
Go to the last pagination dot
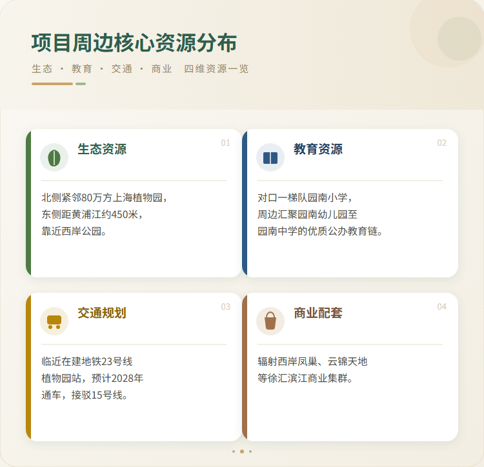click(x=250, y=452)
